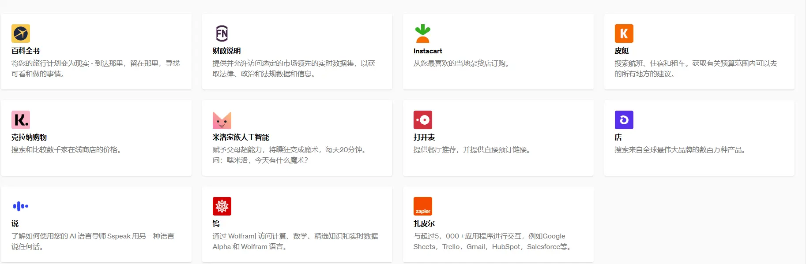Open the 店 plugin title

tap(618, 138)
